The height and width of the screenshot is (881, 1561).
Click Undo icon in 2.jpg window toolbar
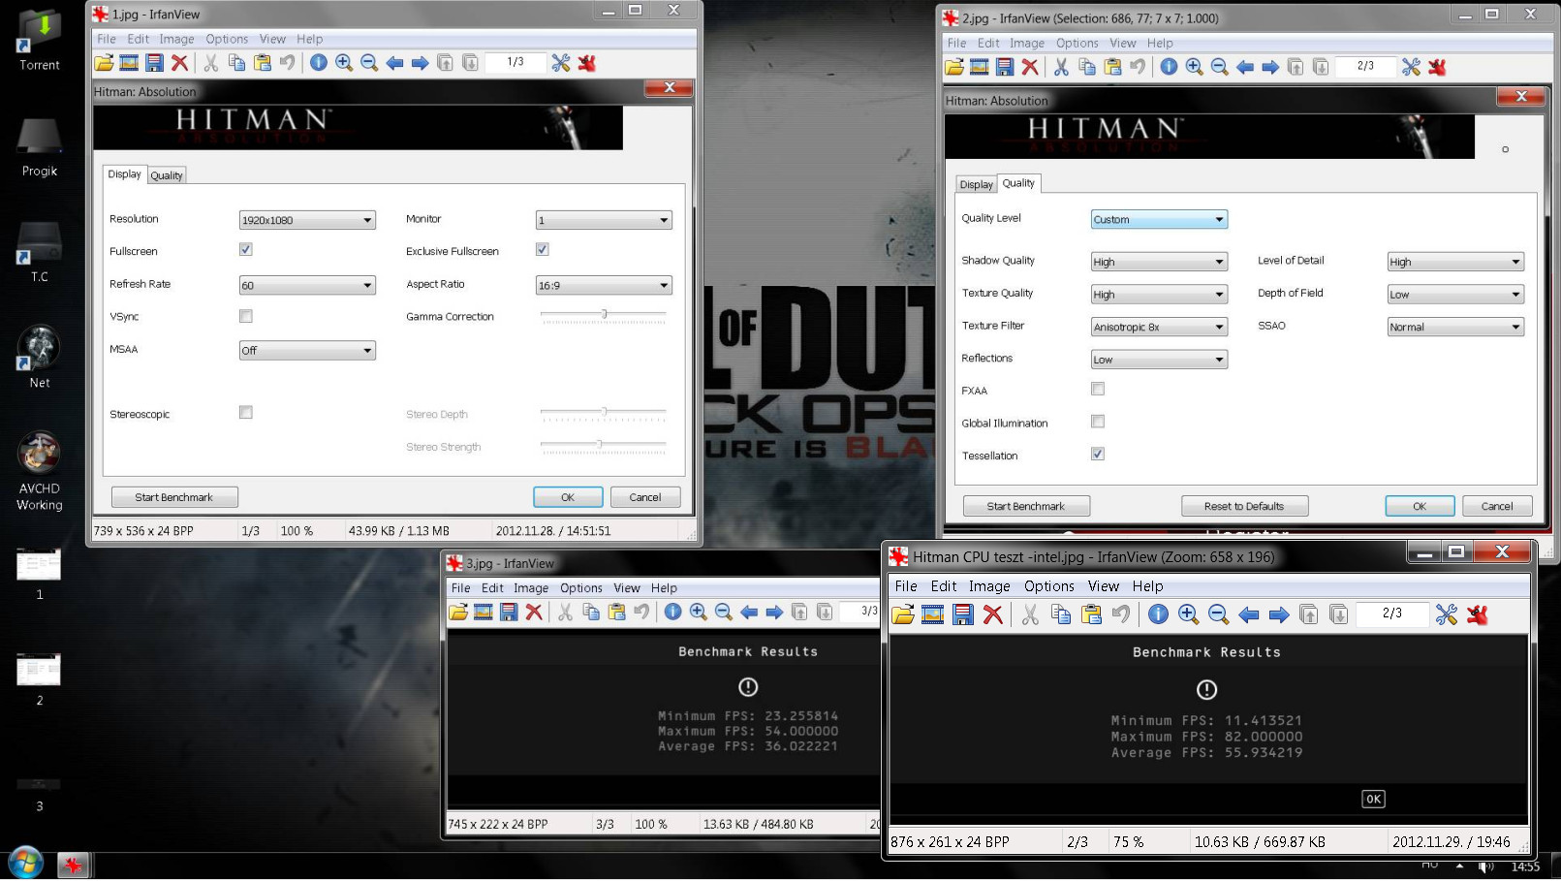pos(1138,67)
